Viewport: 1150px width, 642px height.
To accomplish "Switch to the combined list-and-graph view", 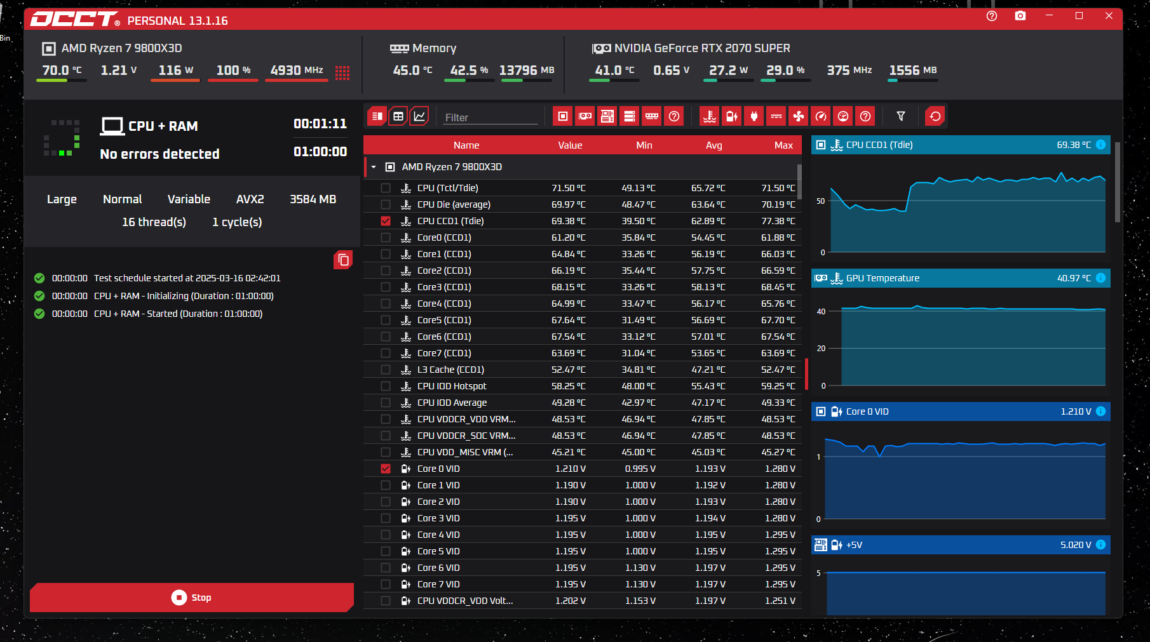I will point(377,116).
